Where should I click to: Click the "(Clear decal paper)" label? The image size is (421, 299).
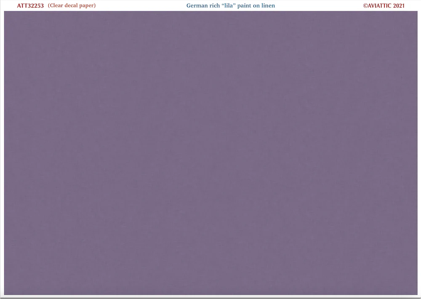(72, 5)
